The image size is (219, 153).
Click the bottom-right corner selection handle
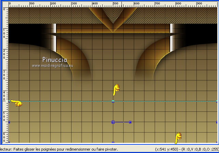(217, 142)
